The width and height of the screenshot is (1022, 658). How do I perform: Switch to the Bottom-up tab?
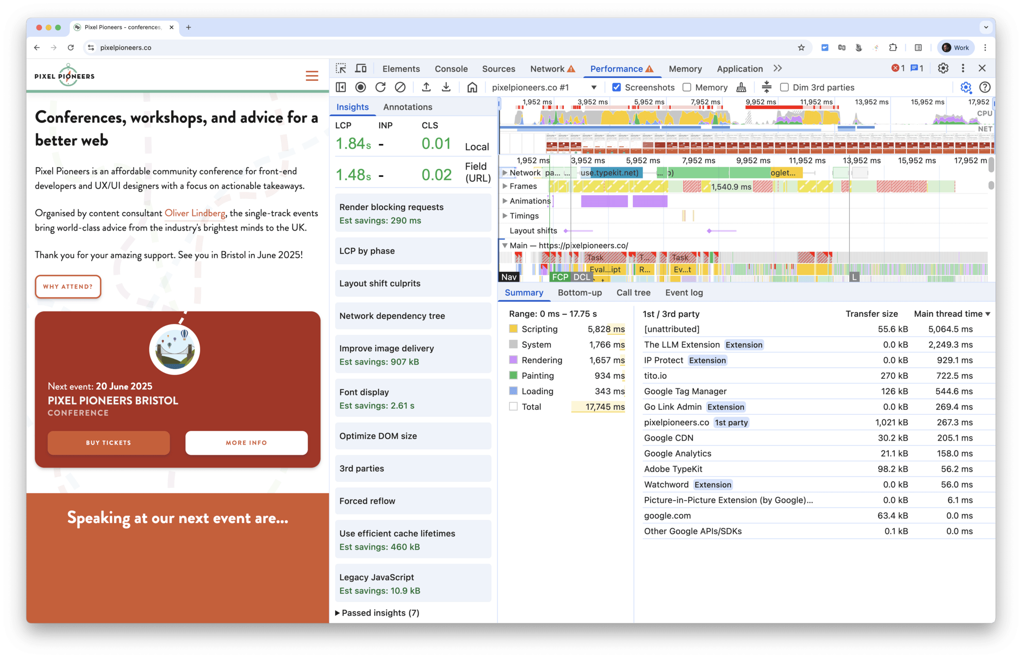point(580,292)
